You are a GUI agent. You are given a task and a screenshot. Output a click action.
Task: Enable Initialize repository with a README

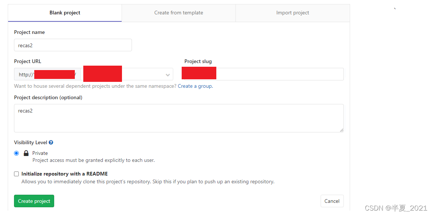click(17, 174)
